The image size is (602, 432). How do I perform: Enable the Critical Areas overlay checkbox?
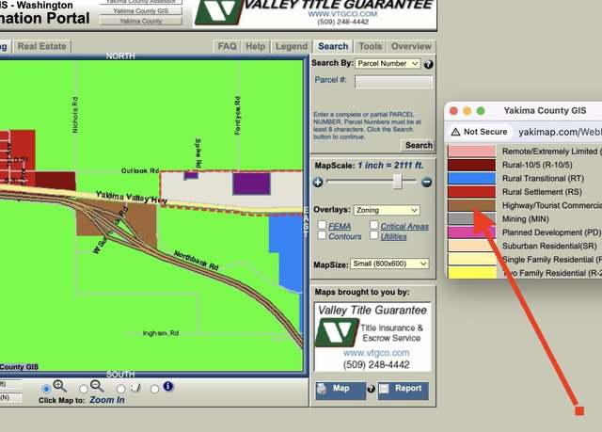coord(374,225)
